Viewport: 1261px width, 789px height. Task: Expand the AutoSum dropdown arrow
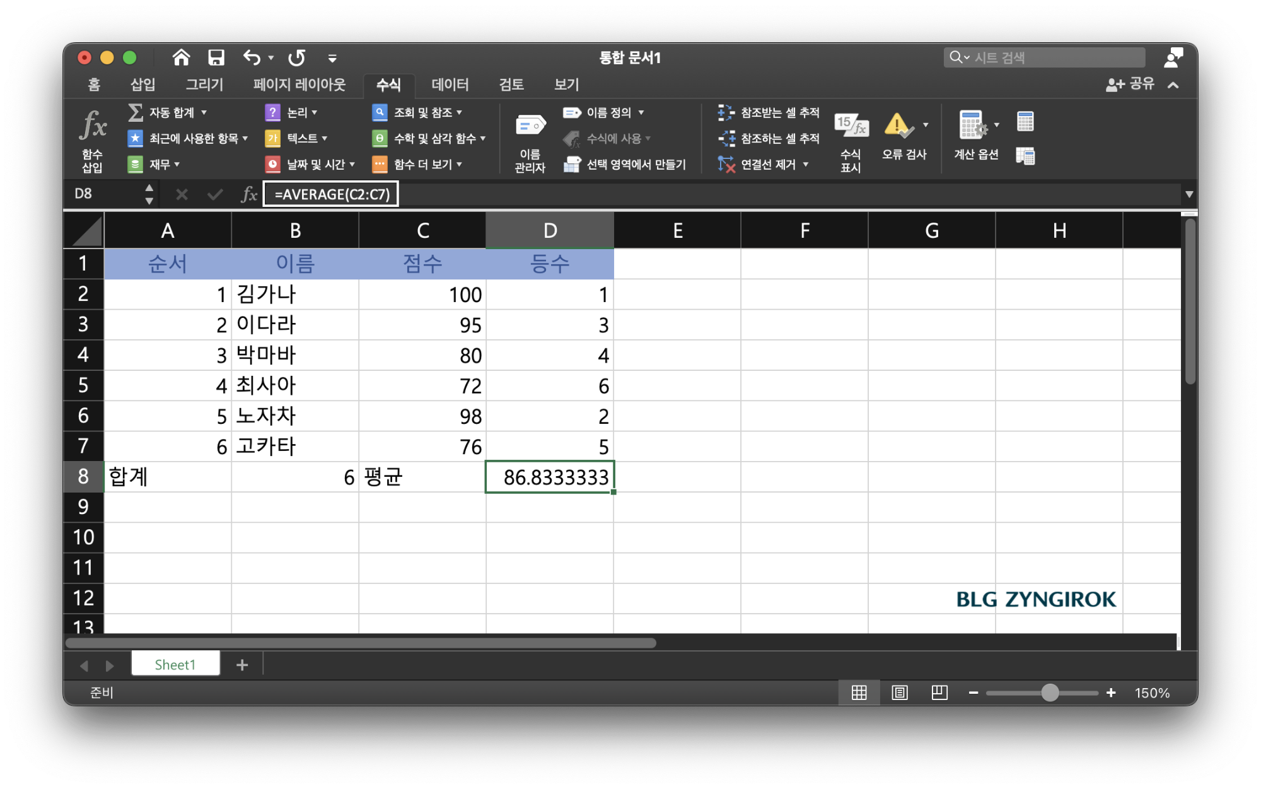204,113
